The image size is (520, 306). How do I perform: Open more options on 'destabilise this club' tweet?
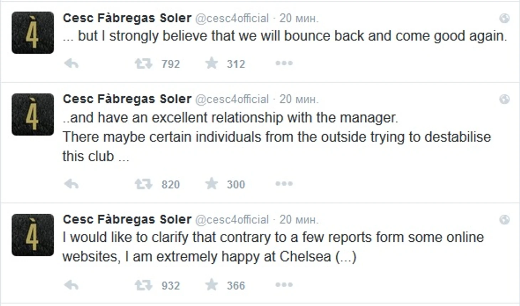pyautogui.click(x=284, y=184)
